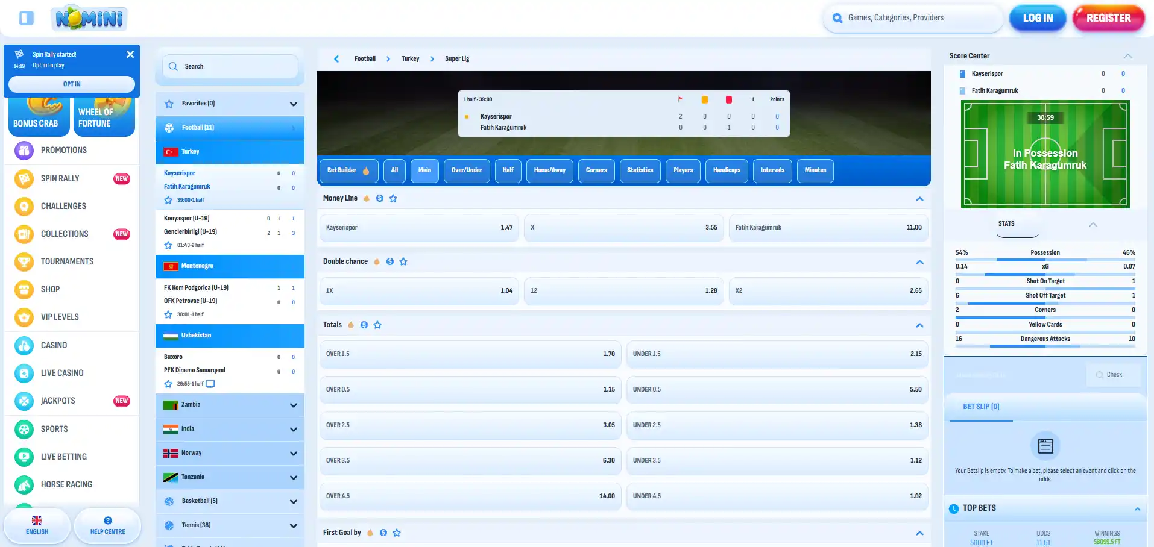Expand the Basketball (5) category
The image size is (1154, 547).
pos(294,501)
